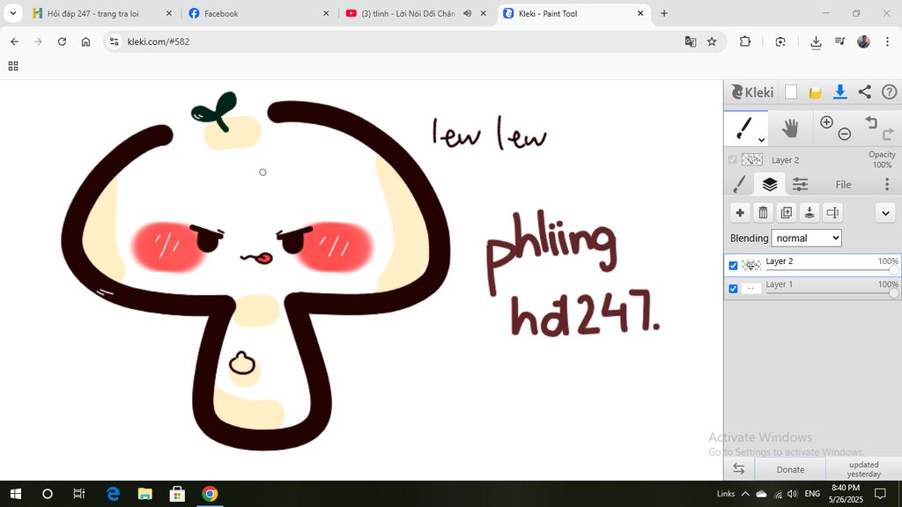Switch to the YouTube song tab

(x=416, y=13)
